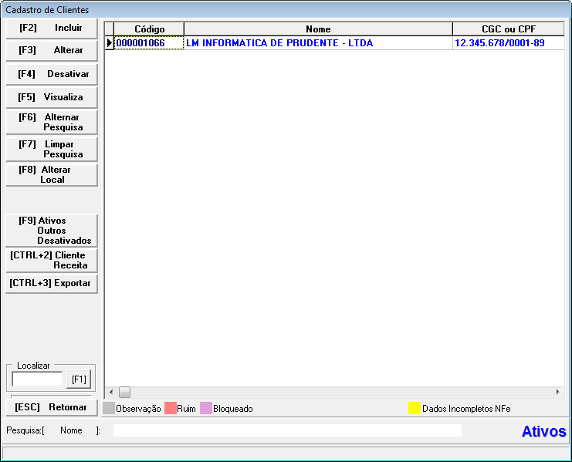Click the [F2] Incluir button
Image resolution: width=572 pixels, height=462 pixels.
click(x=51, y=28)
